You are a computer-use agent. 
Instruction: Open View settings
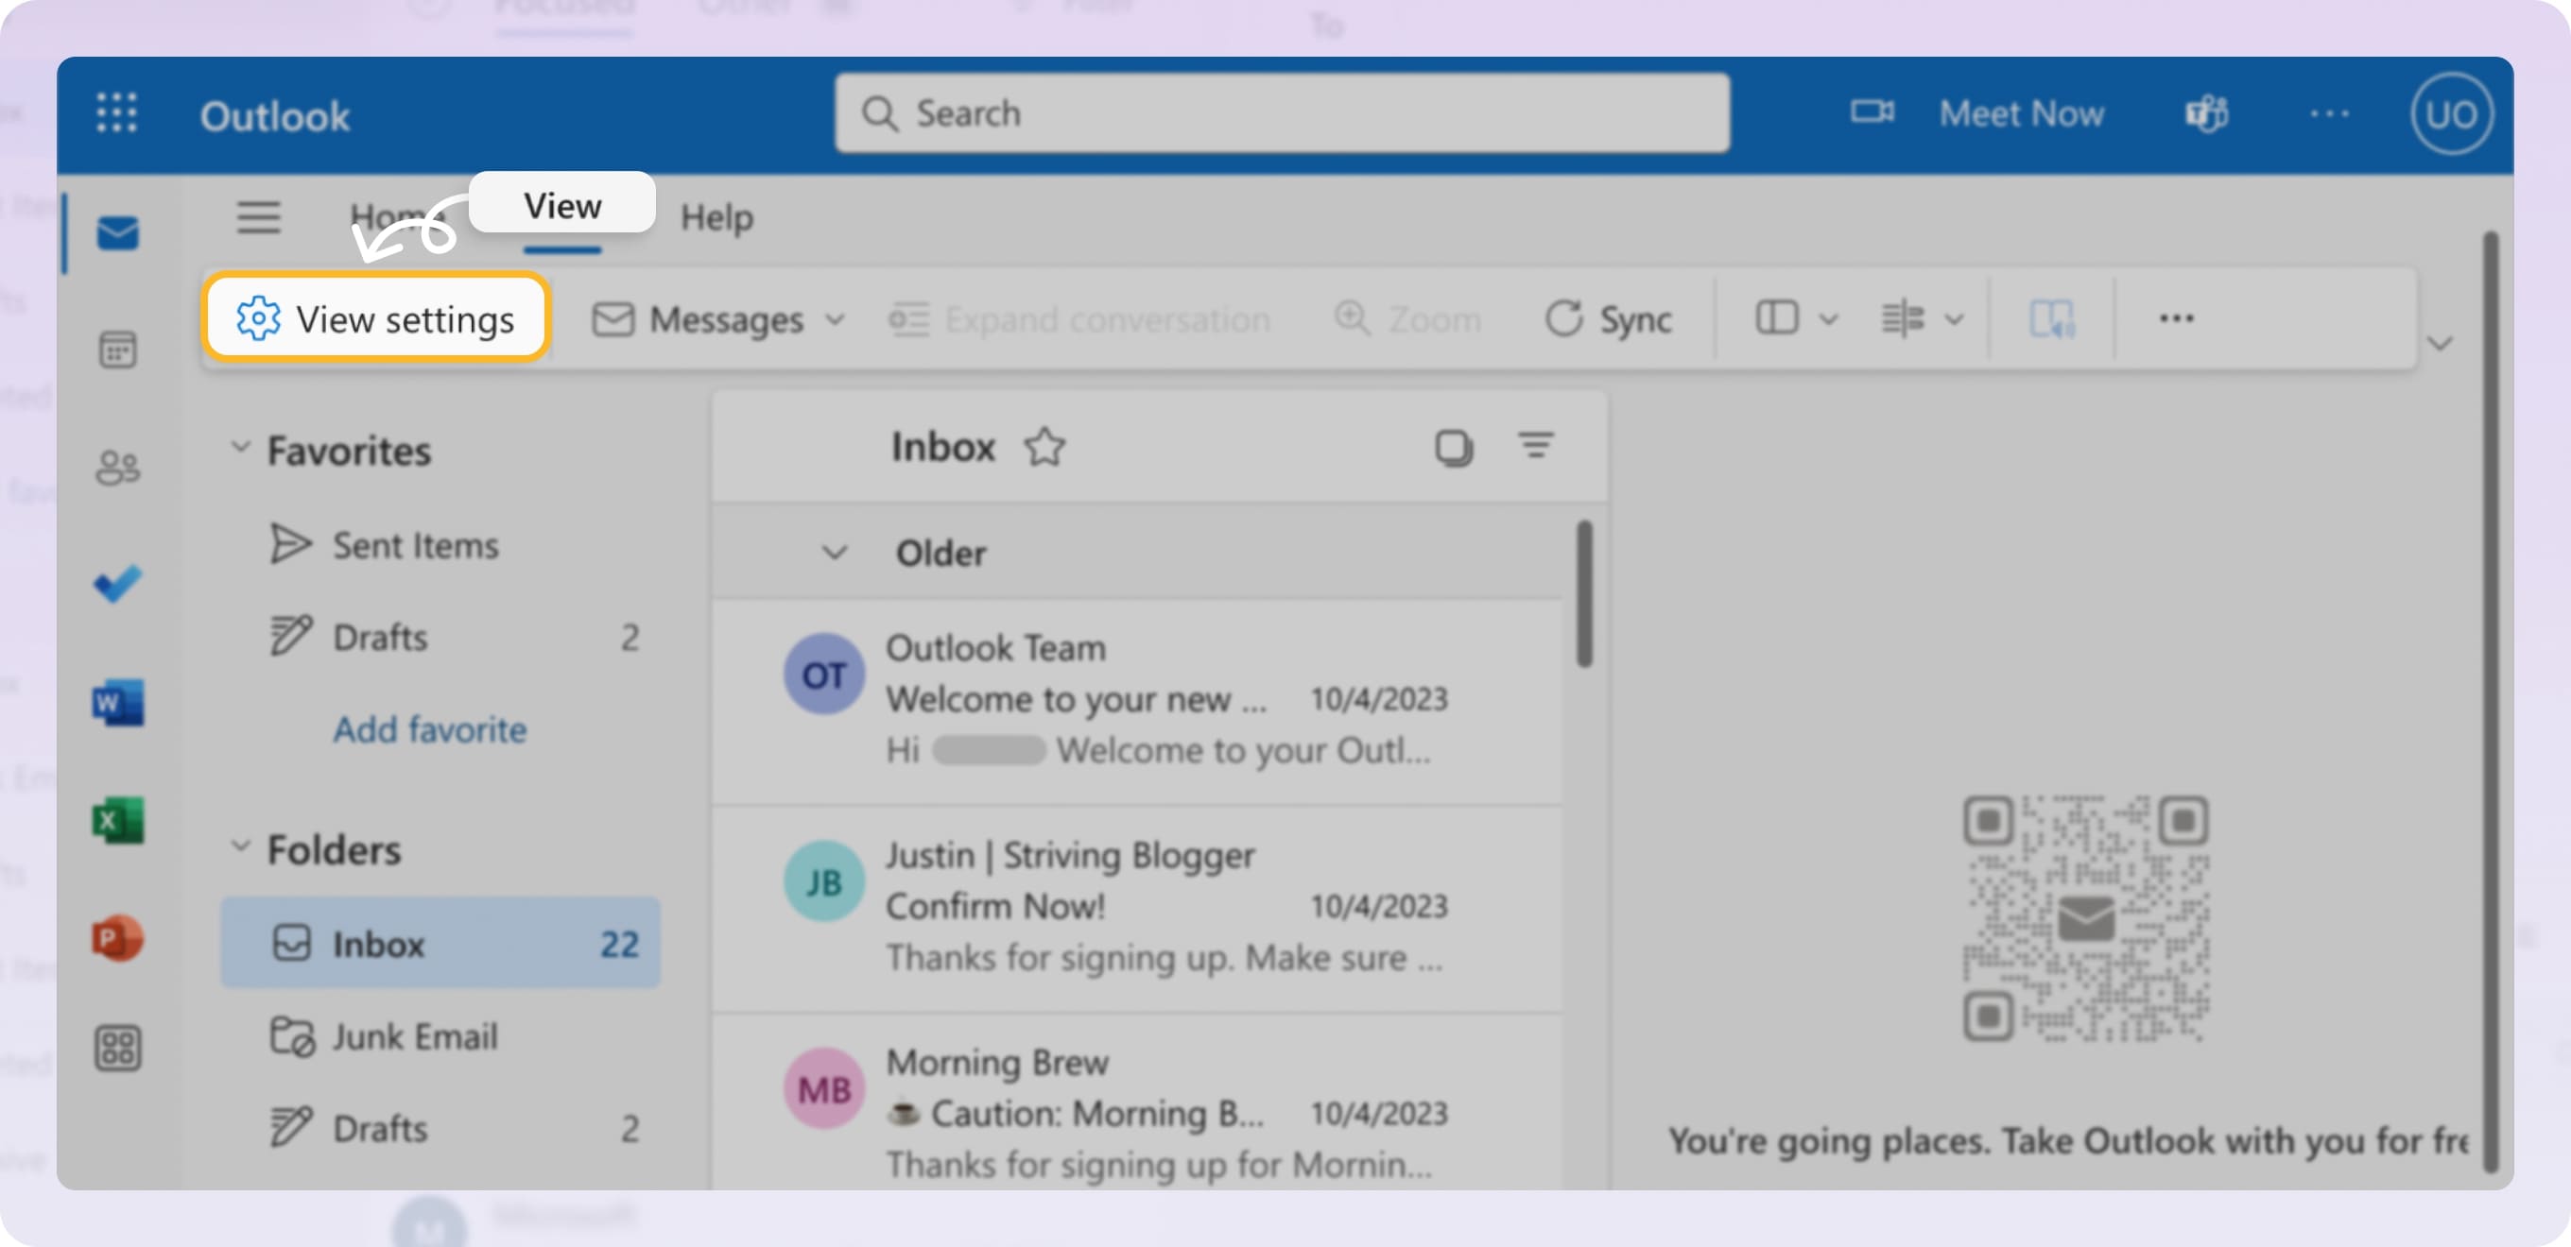click(x=376, y=319)
